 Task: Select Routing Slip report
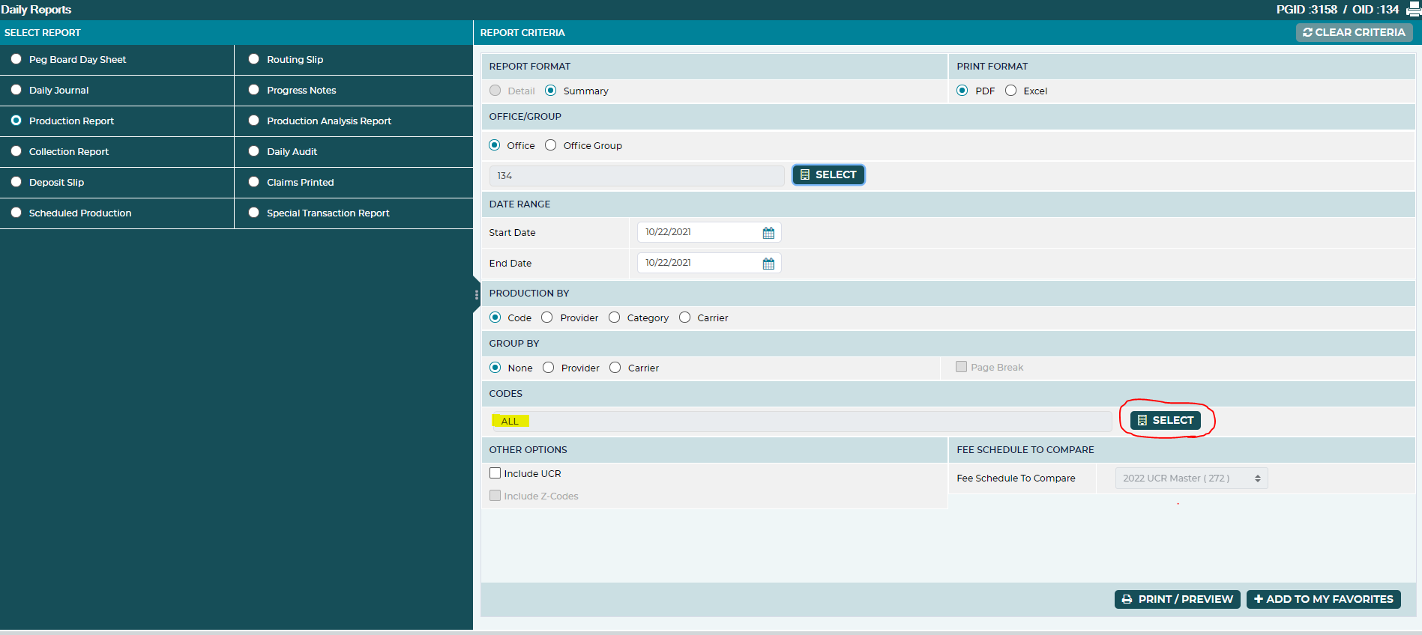[x=253, y=59]
